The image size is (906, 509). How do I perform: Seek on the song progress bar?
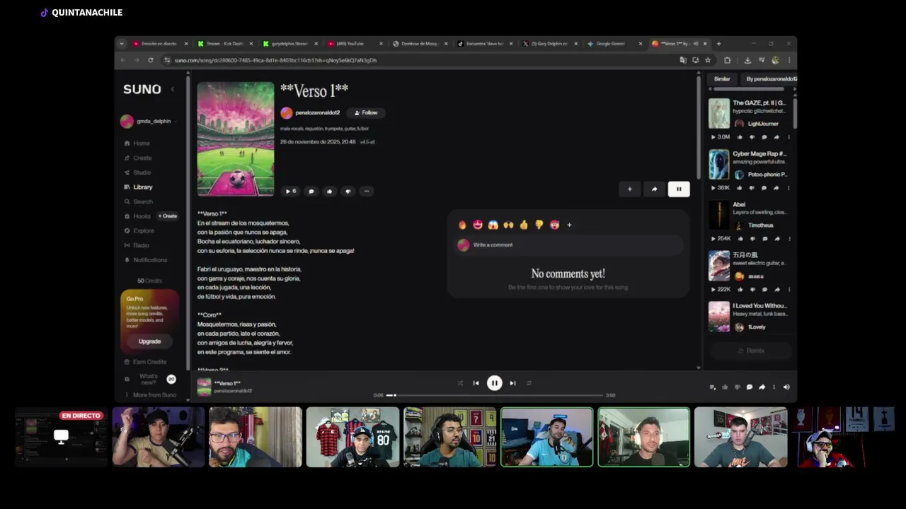tap(494, 395)
